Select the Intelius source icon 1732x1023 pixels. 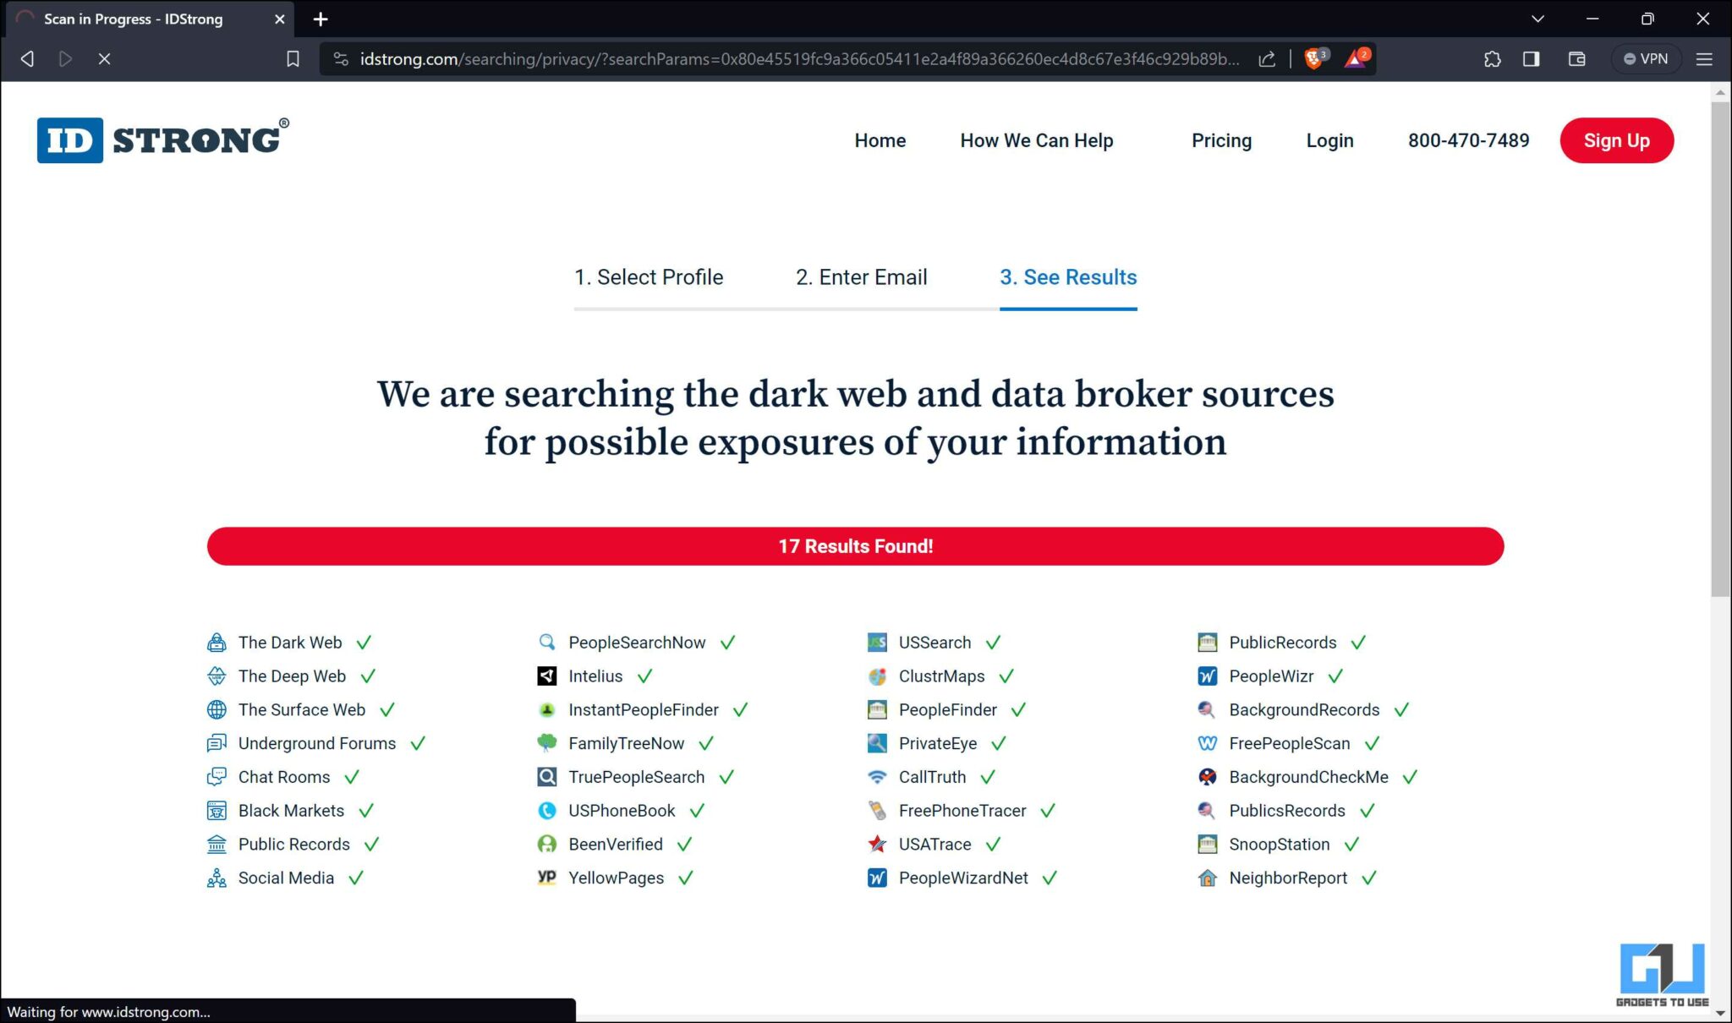(547, 676)
